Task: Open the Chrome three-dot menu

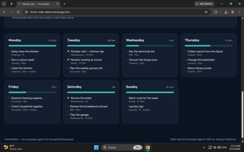Action: click(239, 12)
